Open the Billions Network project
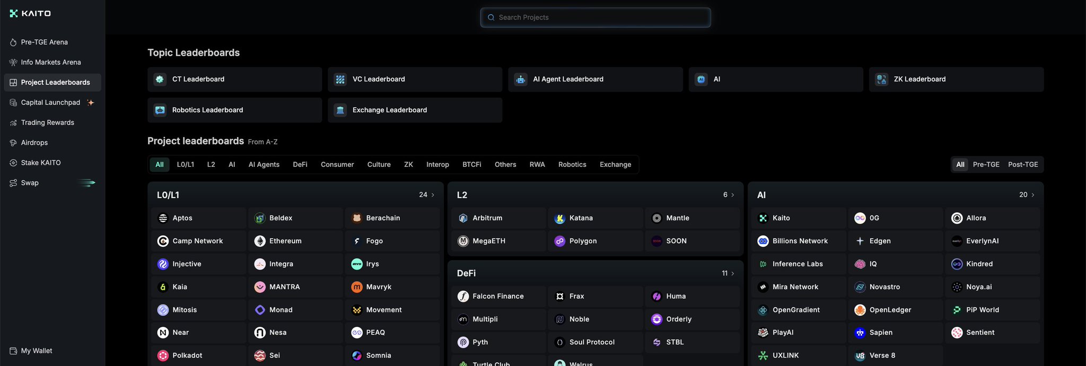The width and height of the screenshot is (1086, 366). point(799,241)
